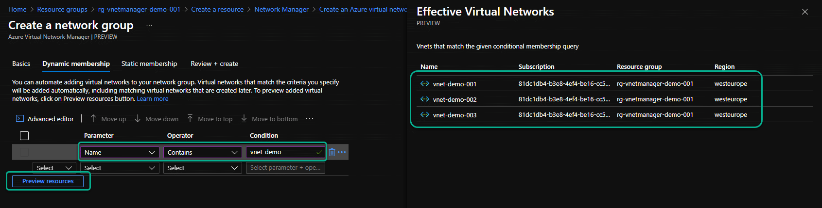This screenshot has height=208, width=822.
Task: Open the condition row's more options ellipsis
Action: (342, 152)
